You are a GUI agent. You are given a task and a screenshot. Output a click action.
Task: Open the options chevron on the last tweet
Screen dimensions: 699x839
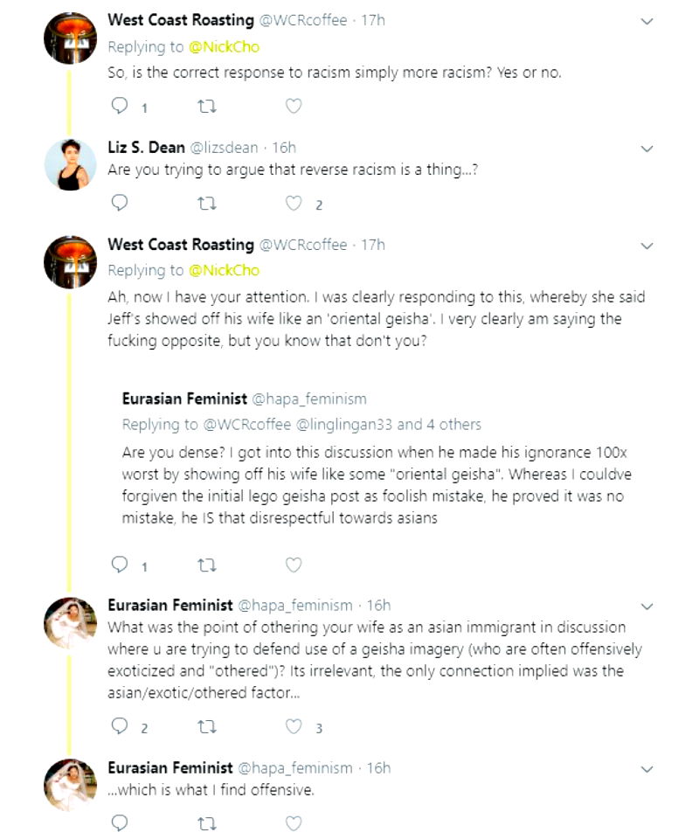tap(647, 770)
